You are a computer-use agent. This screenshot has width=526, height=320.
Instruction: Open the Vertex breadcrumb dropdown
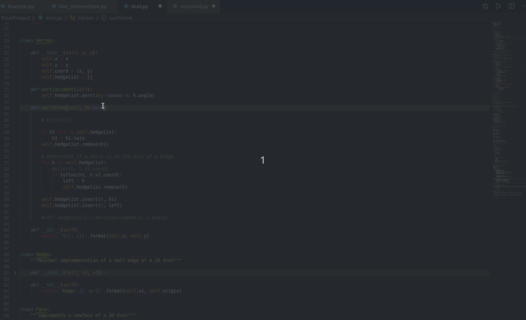coord(86,18)
